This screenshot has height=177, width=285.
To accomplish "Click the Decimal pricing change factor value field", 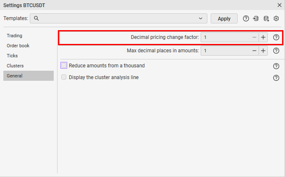I will pos(225,37).
